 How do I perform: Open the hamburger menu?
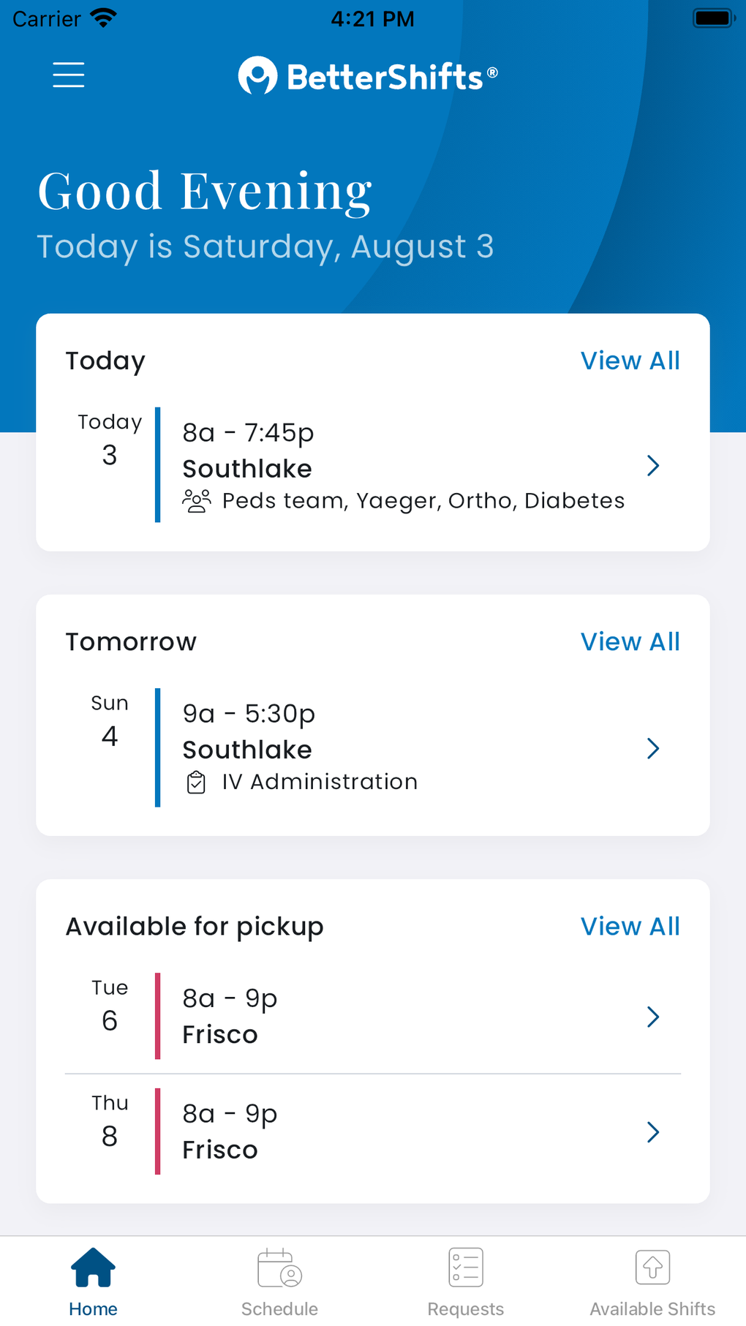69,75
